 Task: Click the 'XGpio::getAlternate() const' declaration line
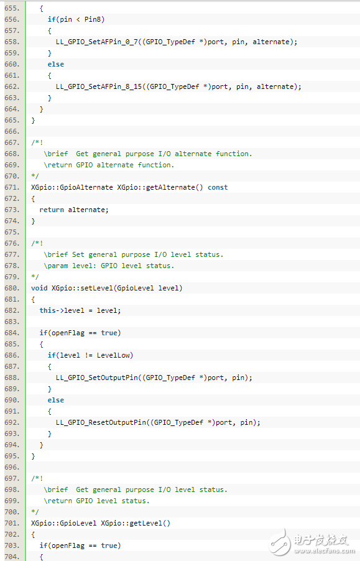click(x=129, y=187)
